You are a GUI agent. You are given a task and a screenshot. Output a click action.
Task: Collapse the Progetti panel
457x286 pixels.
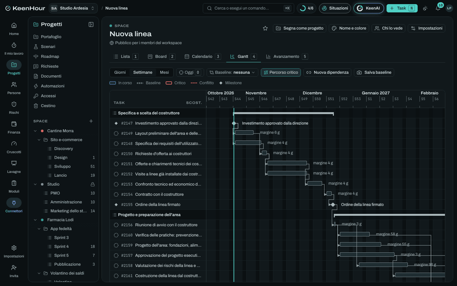91,24
